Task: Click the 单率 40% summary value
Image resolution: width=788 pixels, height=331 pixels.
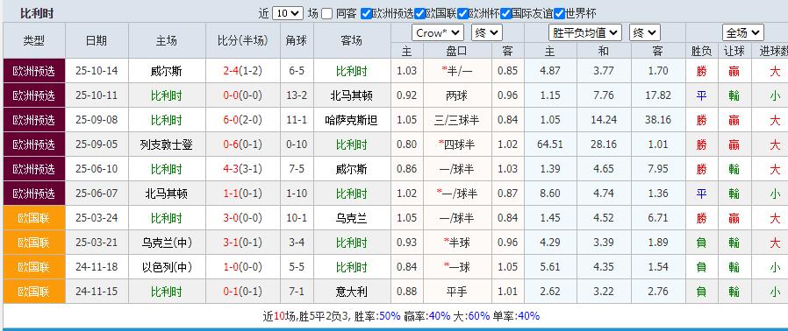Action: coord(528,316)
